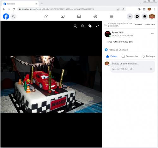
Task: Switch commenting identity avatar dropdown
Action: [x=107, y=64]
